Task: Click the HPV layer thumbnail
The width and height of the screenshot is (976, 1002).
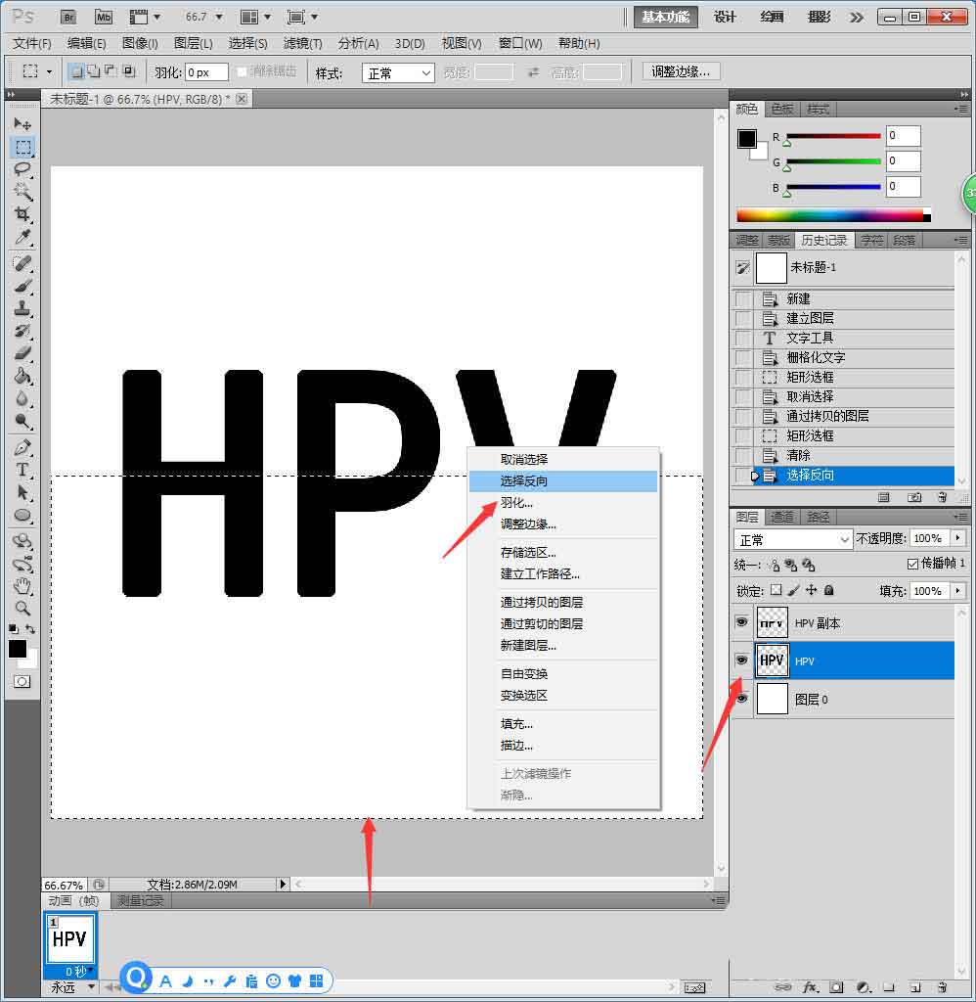Action: (x=772, y=660)
